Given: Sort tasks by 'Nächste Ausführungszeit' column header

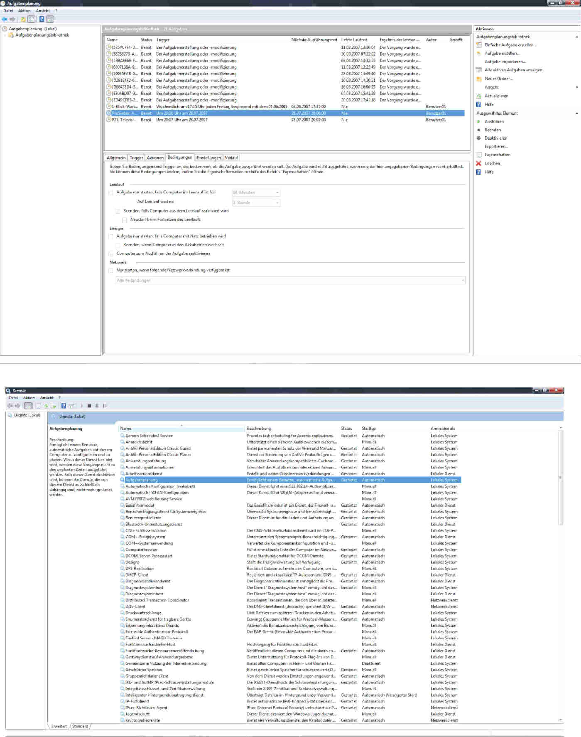Looking at the screenshot, I should [314, 40].
